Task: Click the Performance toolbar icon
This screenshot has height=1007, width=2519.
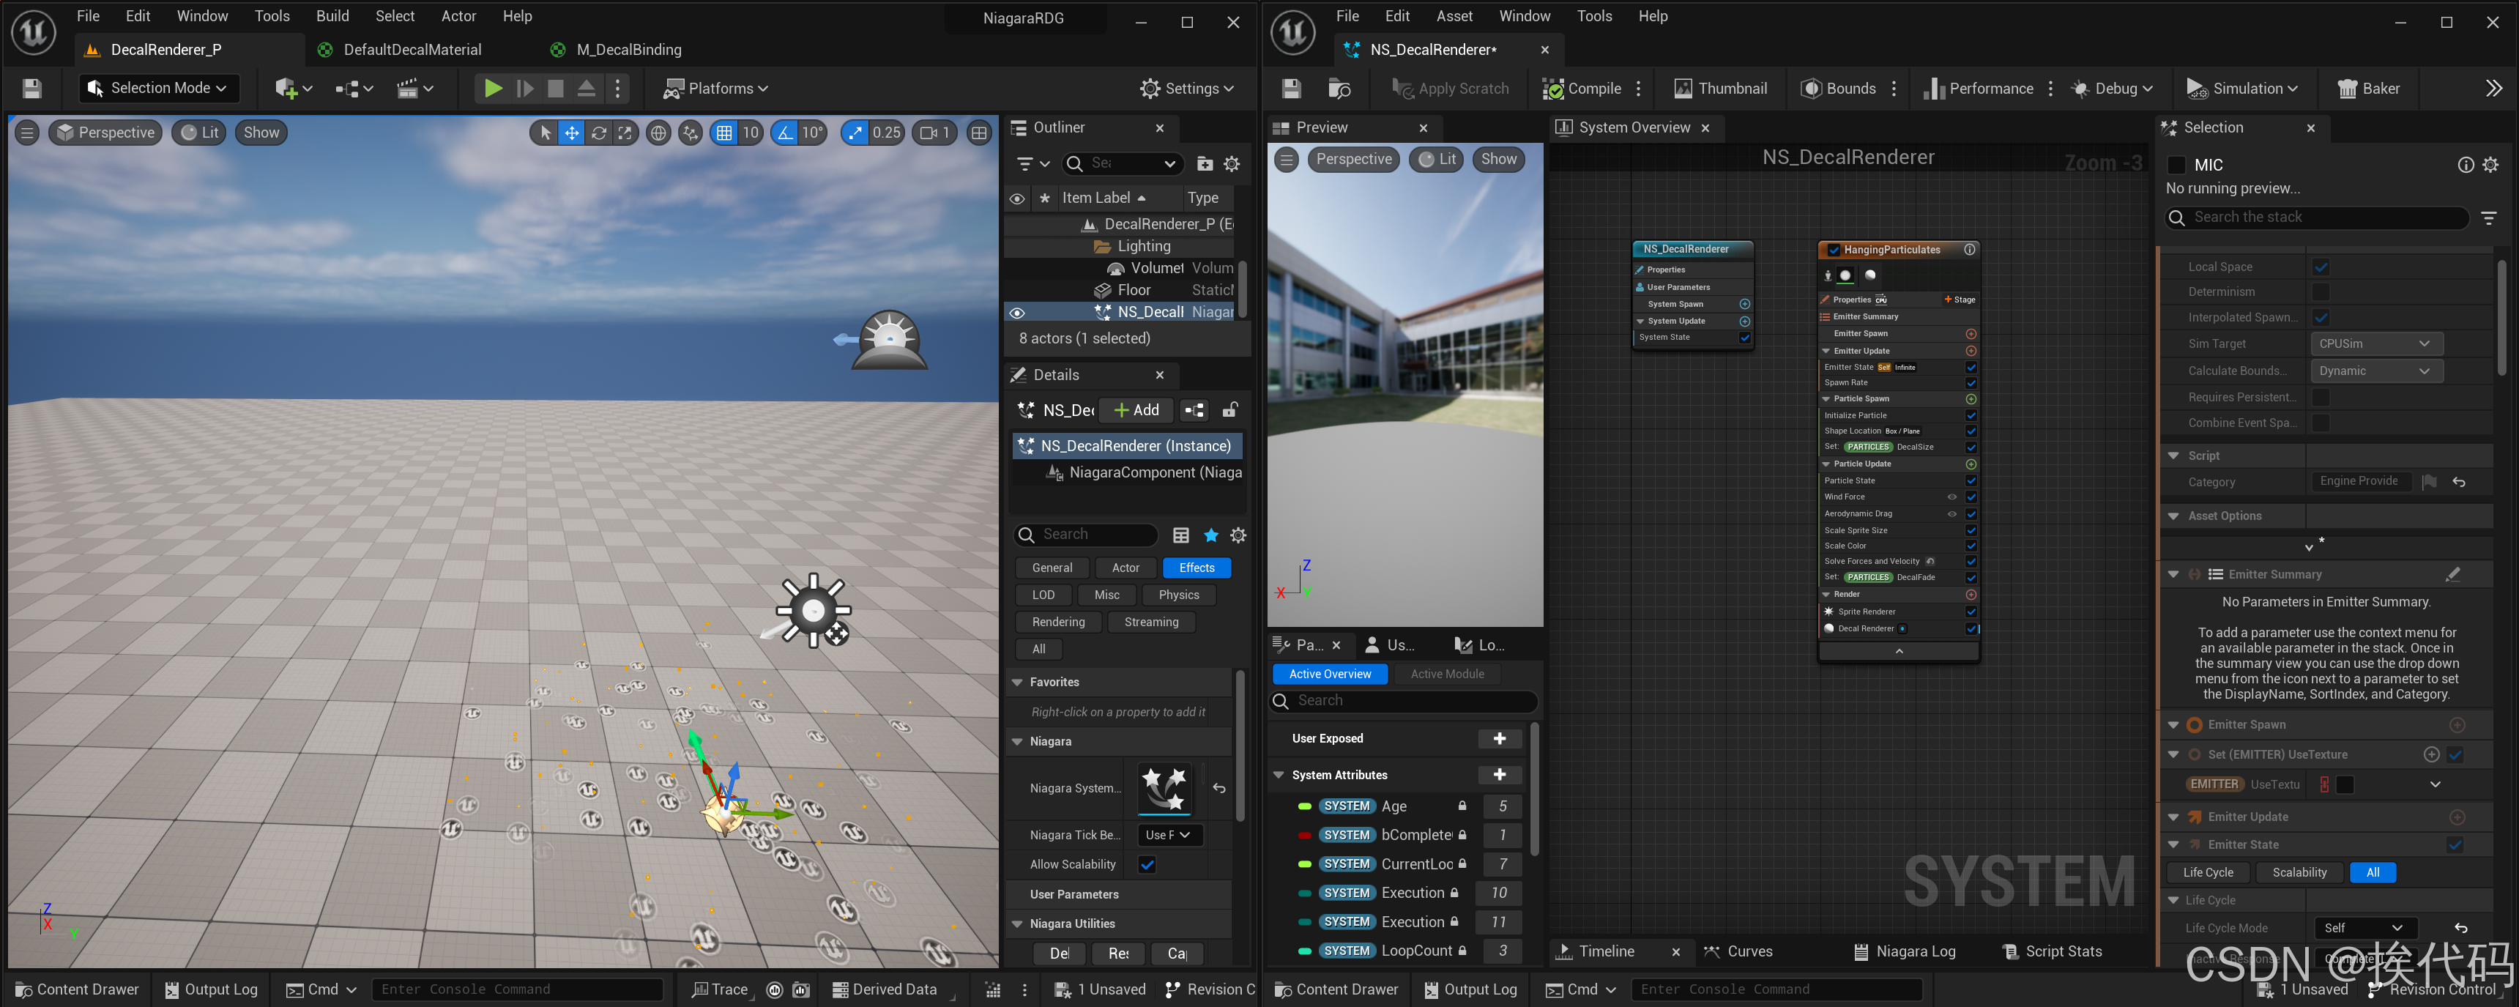Action: tap(1933, 89)
